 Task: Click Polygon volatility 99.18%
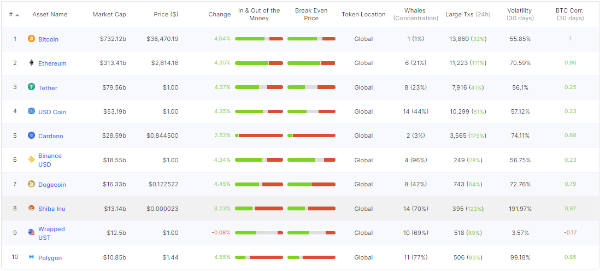click(520, 257)
